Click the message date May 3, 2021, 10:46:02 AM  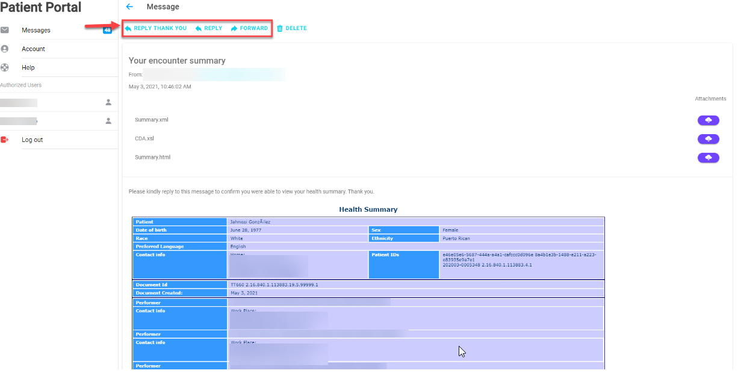point(160,87)
